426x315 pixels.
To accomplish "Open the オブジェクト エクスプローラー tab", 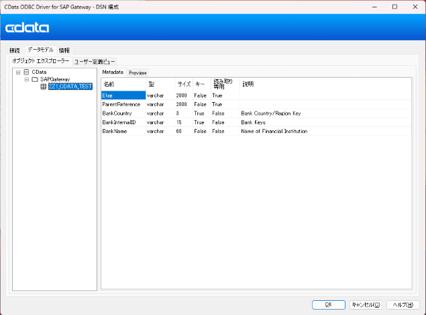I will pos(41,61).
